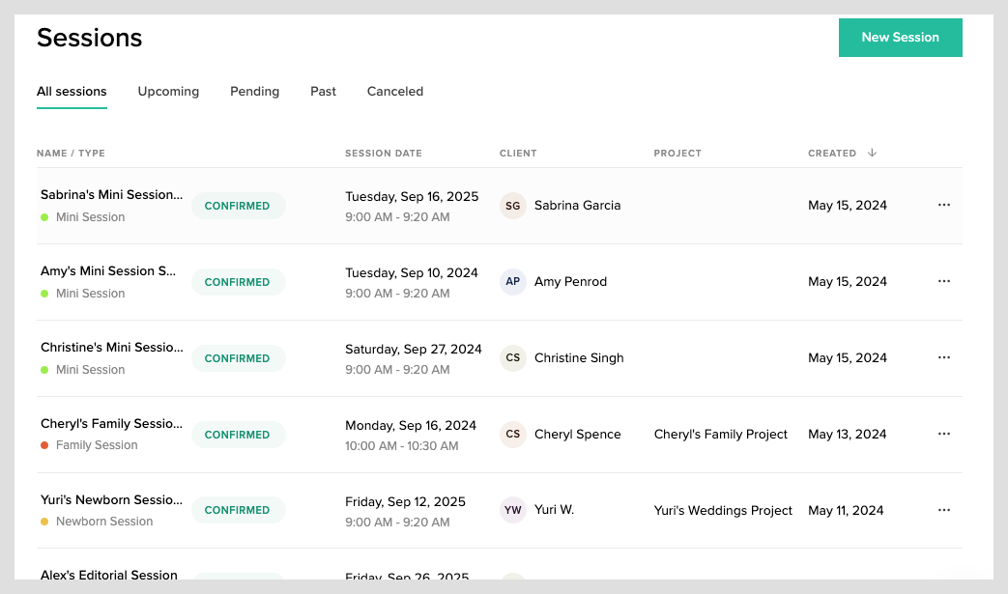Click Amy Penrod's avatar initials

512,281
